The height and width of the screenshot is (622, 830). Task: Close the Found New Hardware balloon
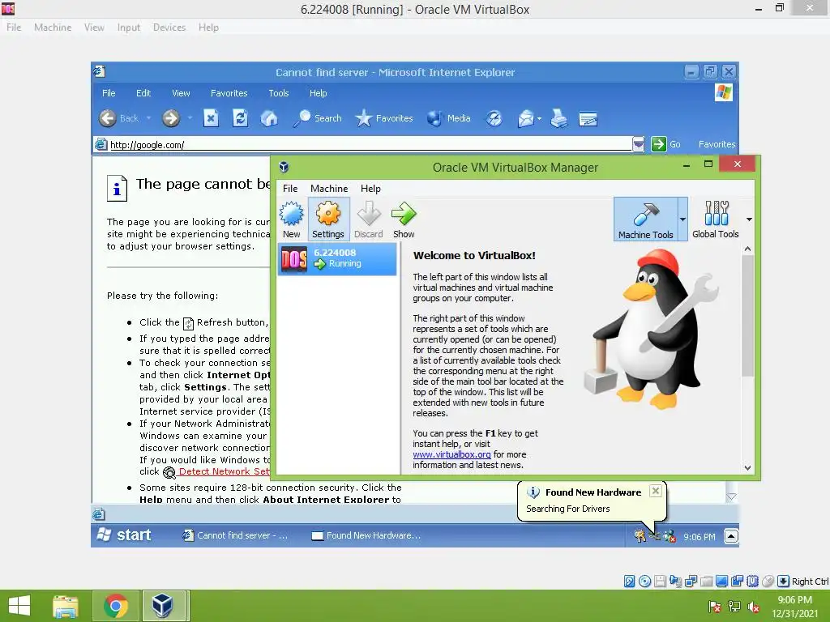point(655,491)
